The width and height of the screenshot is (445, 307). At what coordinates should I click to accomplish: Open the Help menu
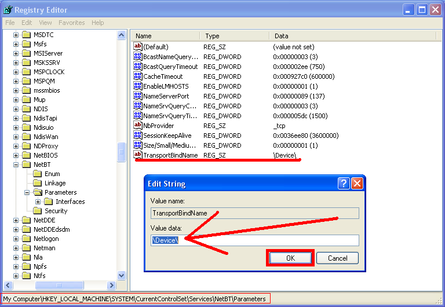coord(97,23)
